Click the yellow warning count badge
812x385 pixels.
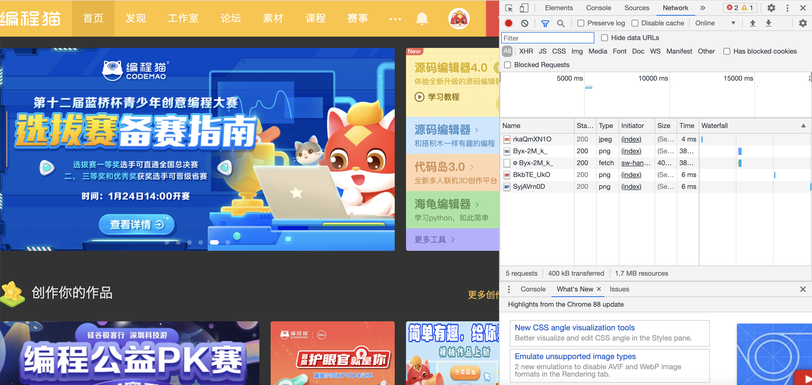(x=747, y=8)
